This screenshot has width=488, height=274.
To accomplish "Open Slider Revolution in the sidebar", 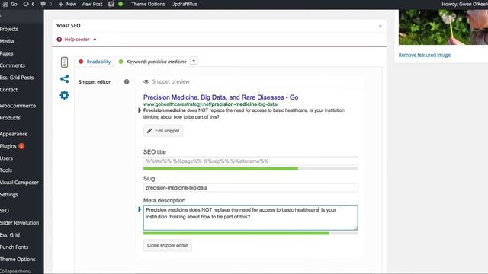I will 19,222.
